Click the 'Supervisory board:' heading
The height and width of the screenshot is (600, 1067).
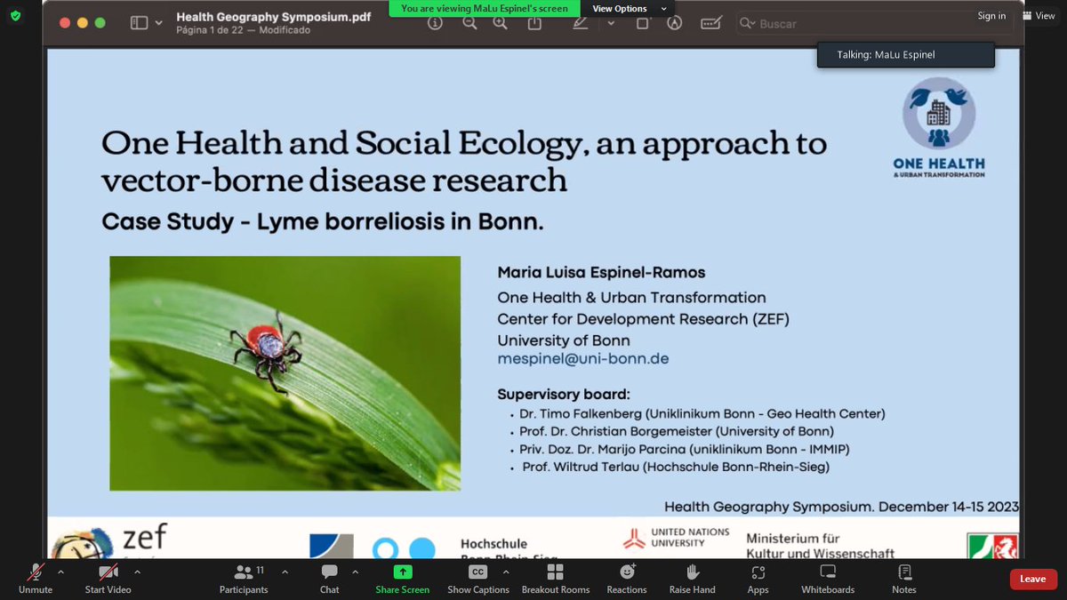(564, 395)
